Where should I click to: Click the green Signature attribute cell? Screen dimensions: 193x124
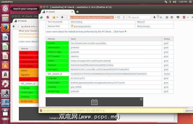tap(57, 65)
